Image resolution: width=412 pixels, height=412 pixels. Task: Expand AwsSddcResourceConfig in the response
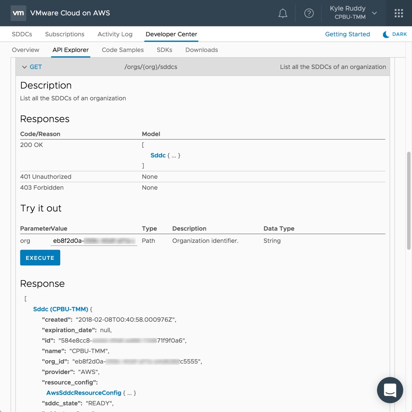[84, 393]
